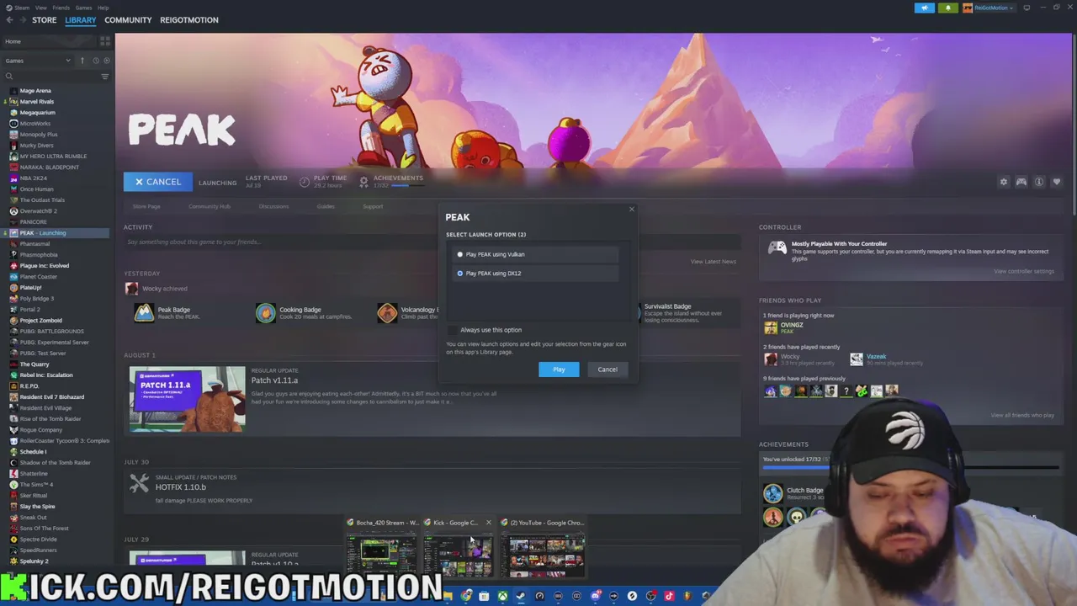Open the Games menu
Image resolution: width=1077 pixels, height=606 pixels.
[x=83, y=8]
